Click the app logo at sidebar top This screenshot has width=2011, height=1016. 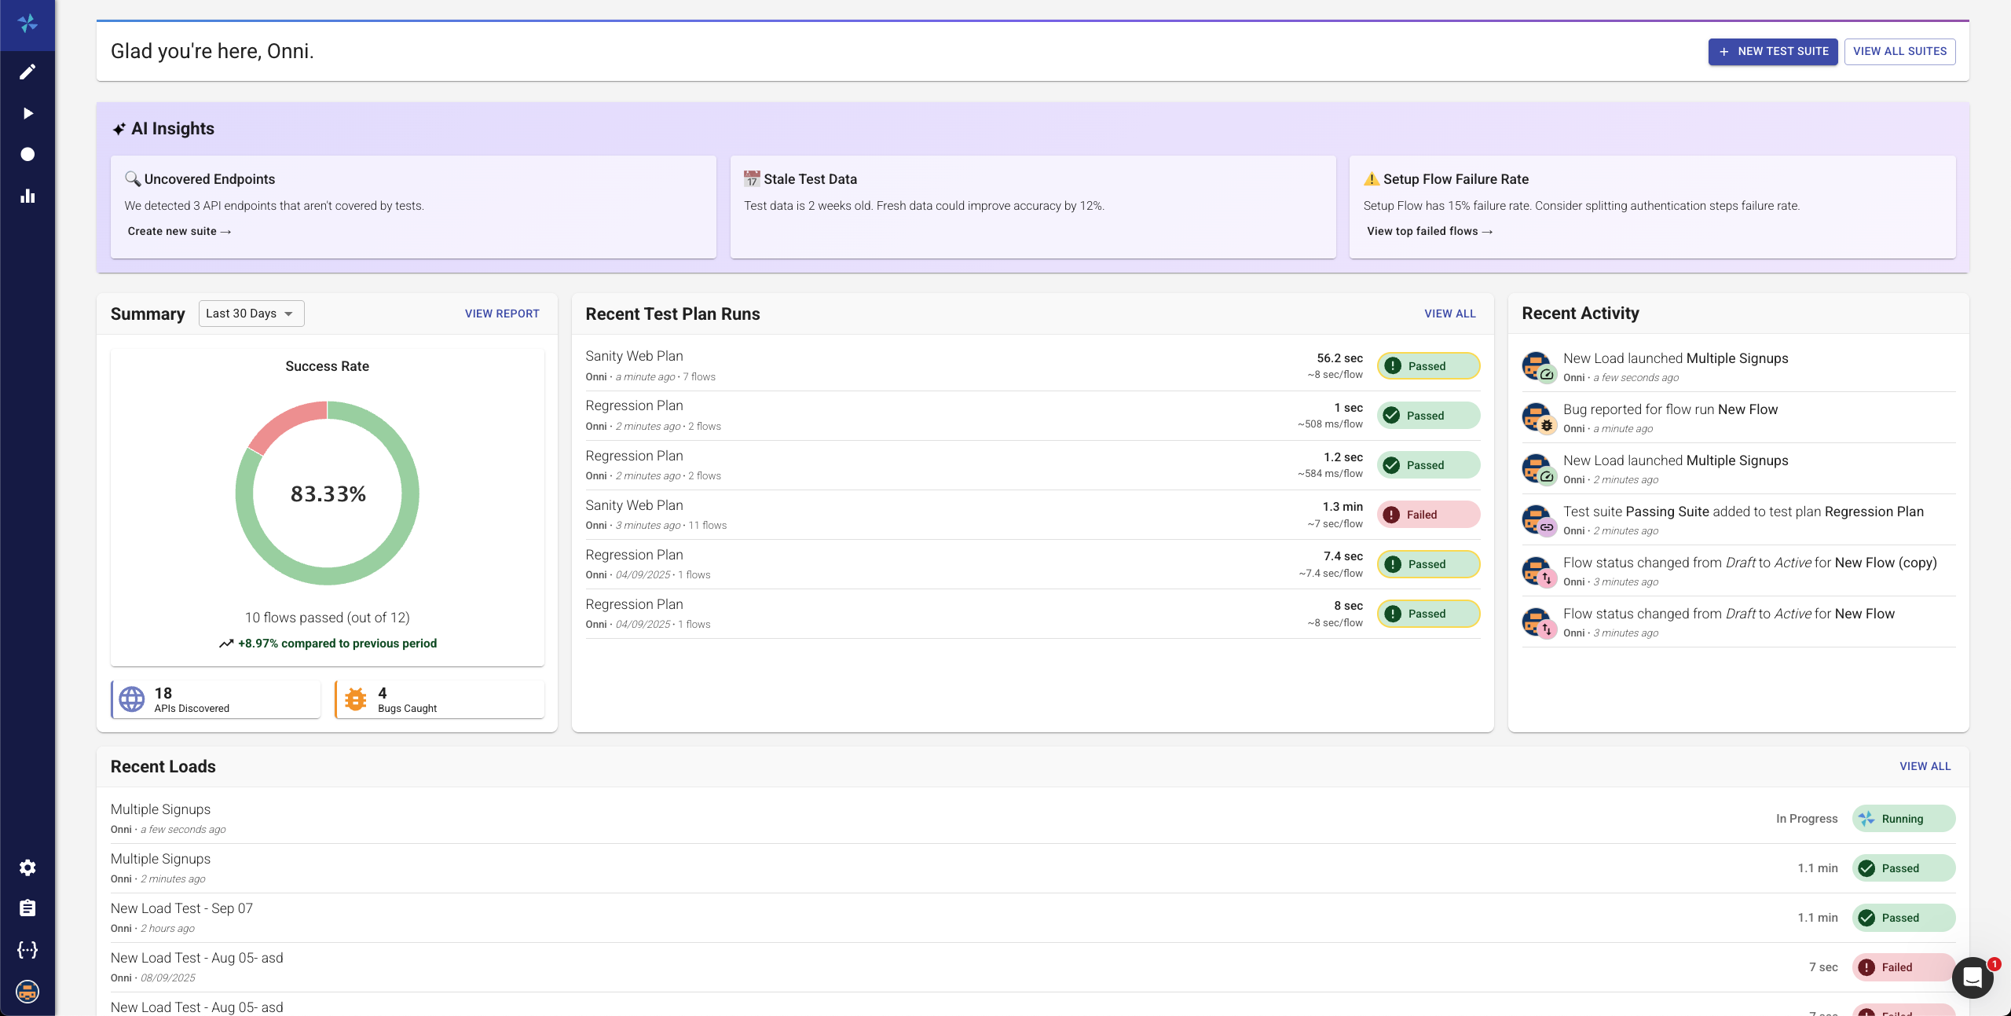28,24
